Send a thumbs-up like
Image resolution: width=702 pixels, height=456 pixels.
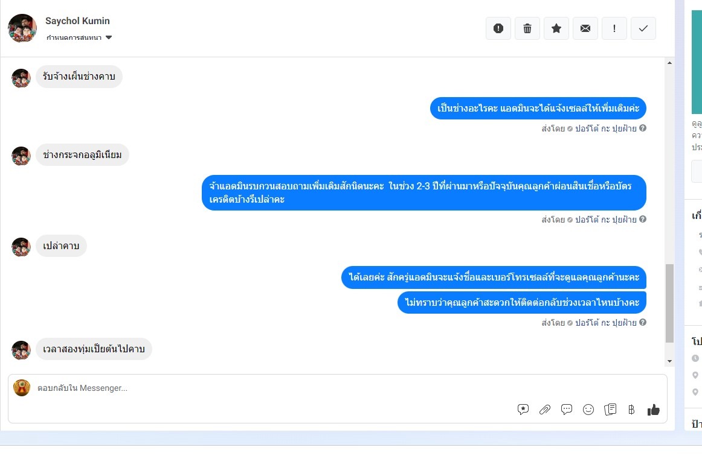[653, 410]
